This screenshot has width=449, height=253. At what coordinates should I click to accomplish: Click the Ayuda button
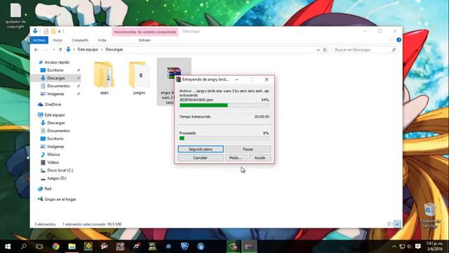(260, 157)
